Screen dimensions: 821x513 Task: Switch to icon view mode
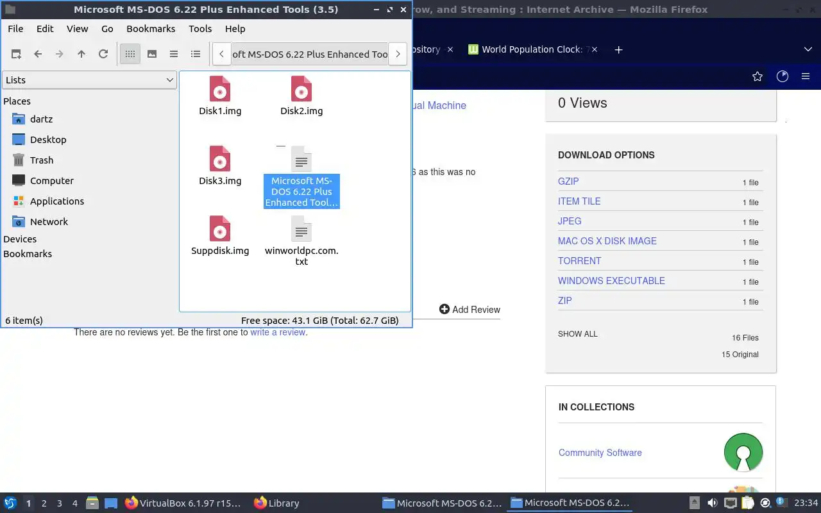(x=130, y=55)
